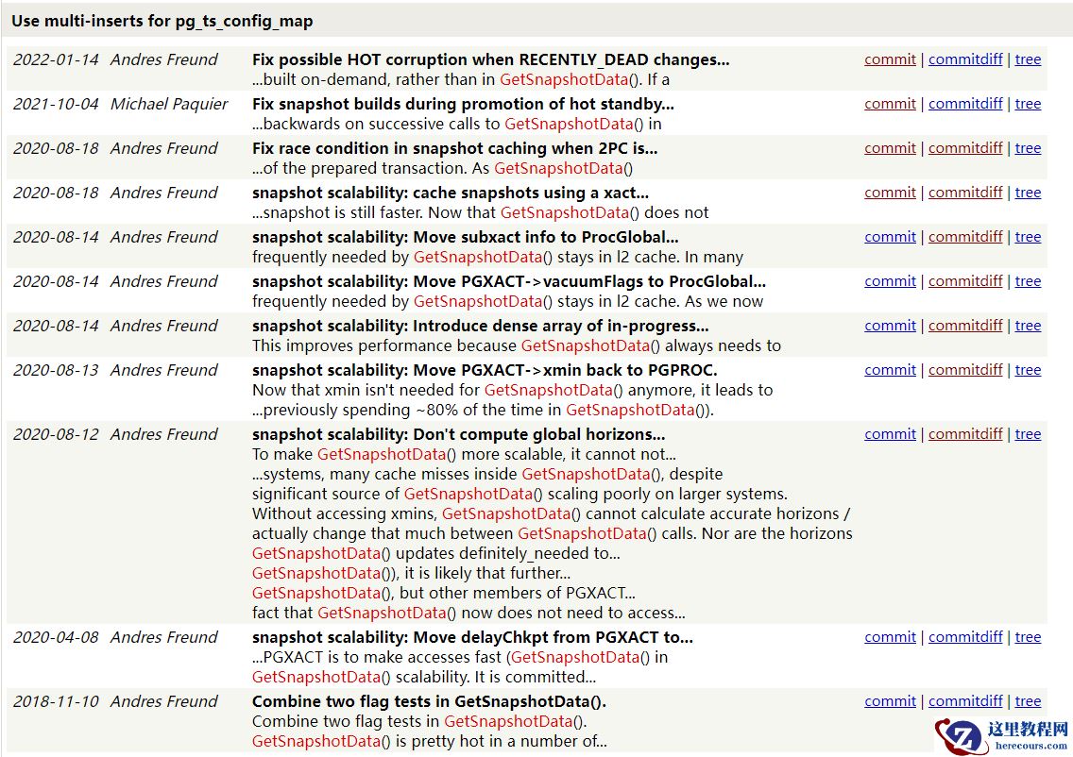Open the tree link of the 2020-08-12 row
Image resolution: width=1073 pixels, height=757 pixels.
tap(1028, 433)
